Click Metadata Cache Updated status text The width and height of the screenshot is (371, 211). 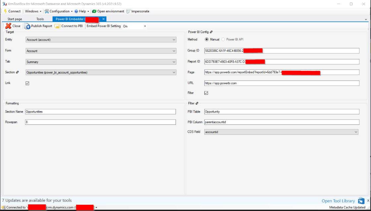pyautogui.click(x=347, y=207)
